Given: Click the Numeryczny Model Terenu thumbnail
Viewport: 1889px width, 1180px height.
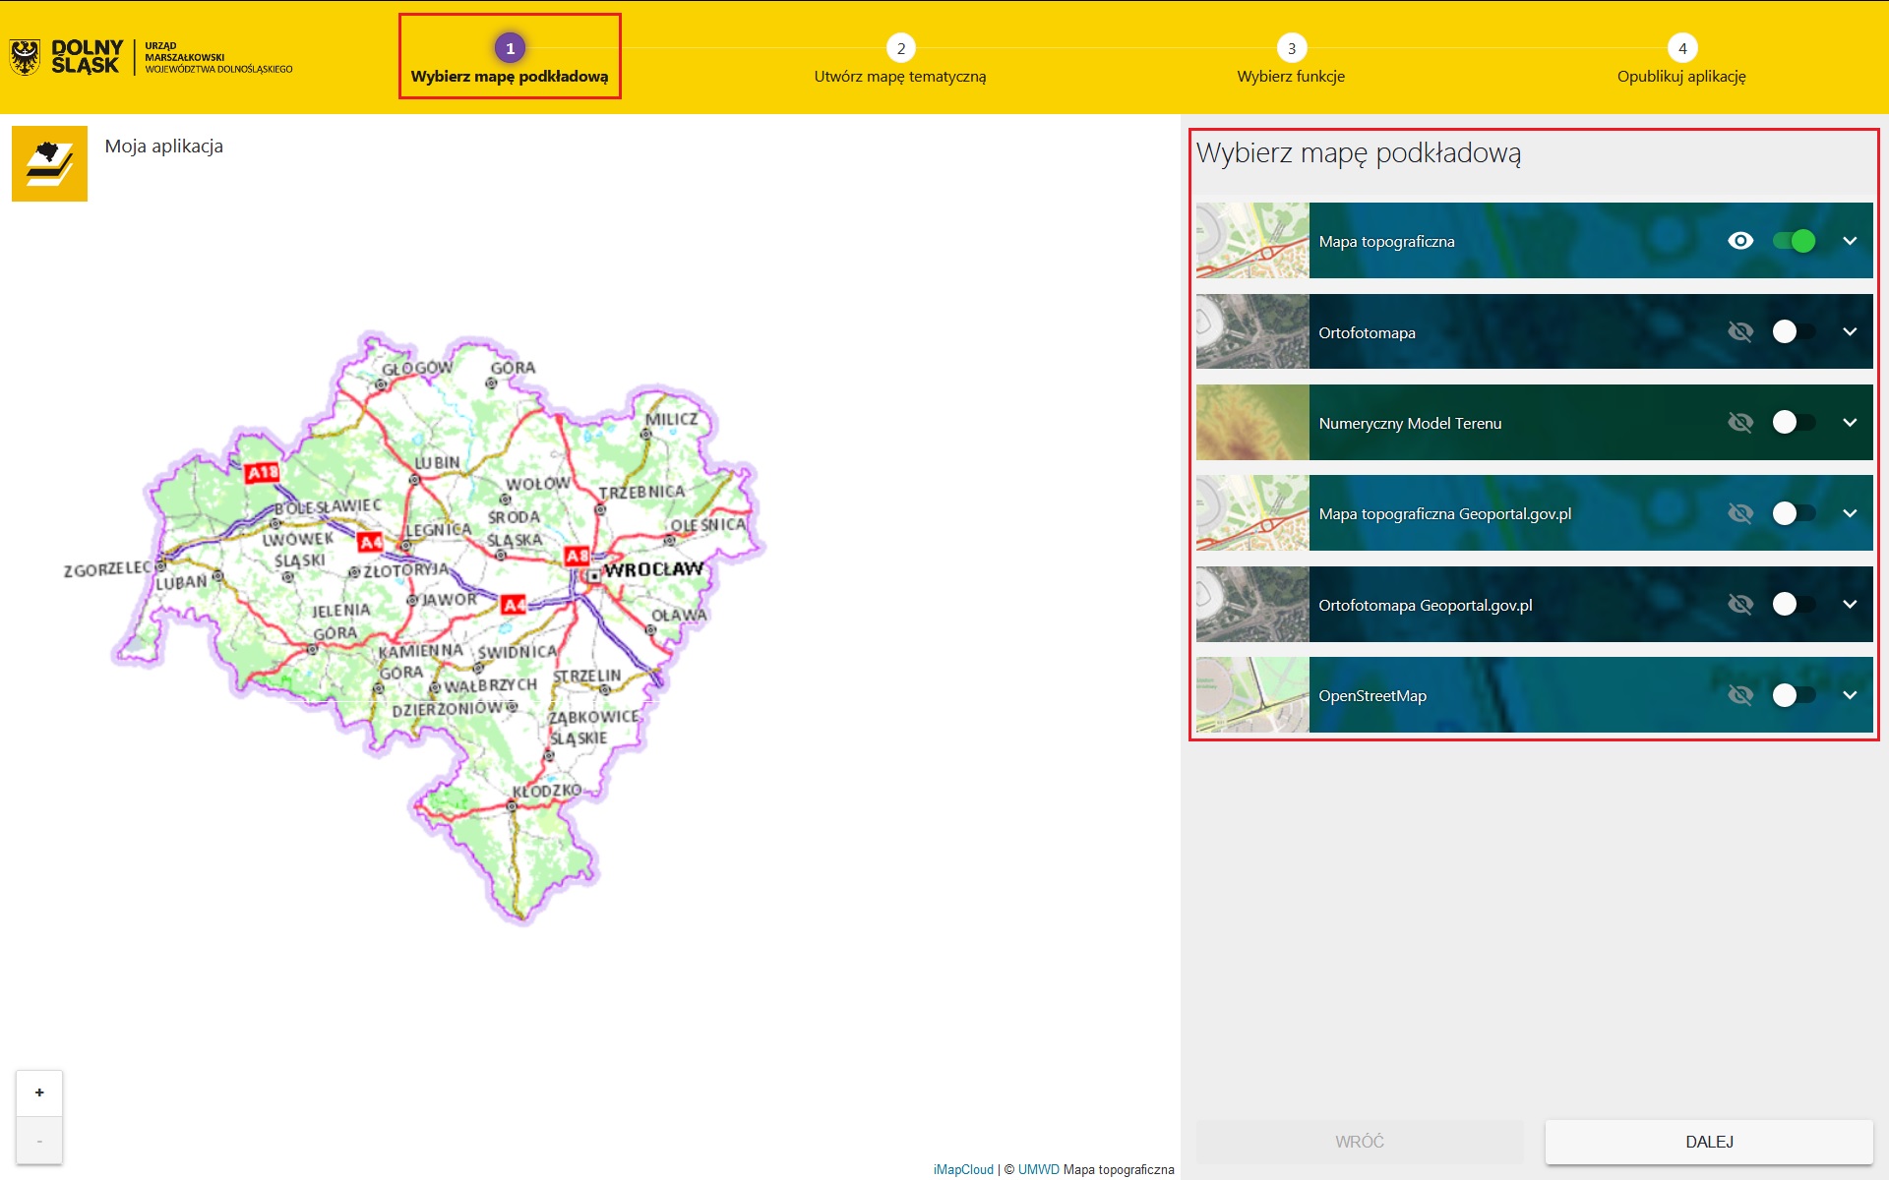Looking at the screenshot, I should click(x=1251, y=423).
